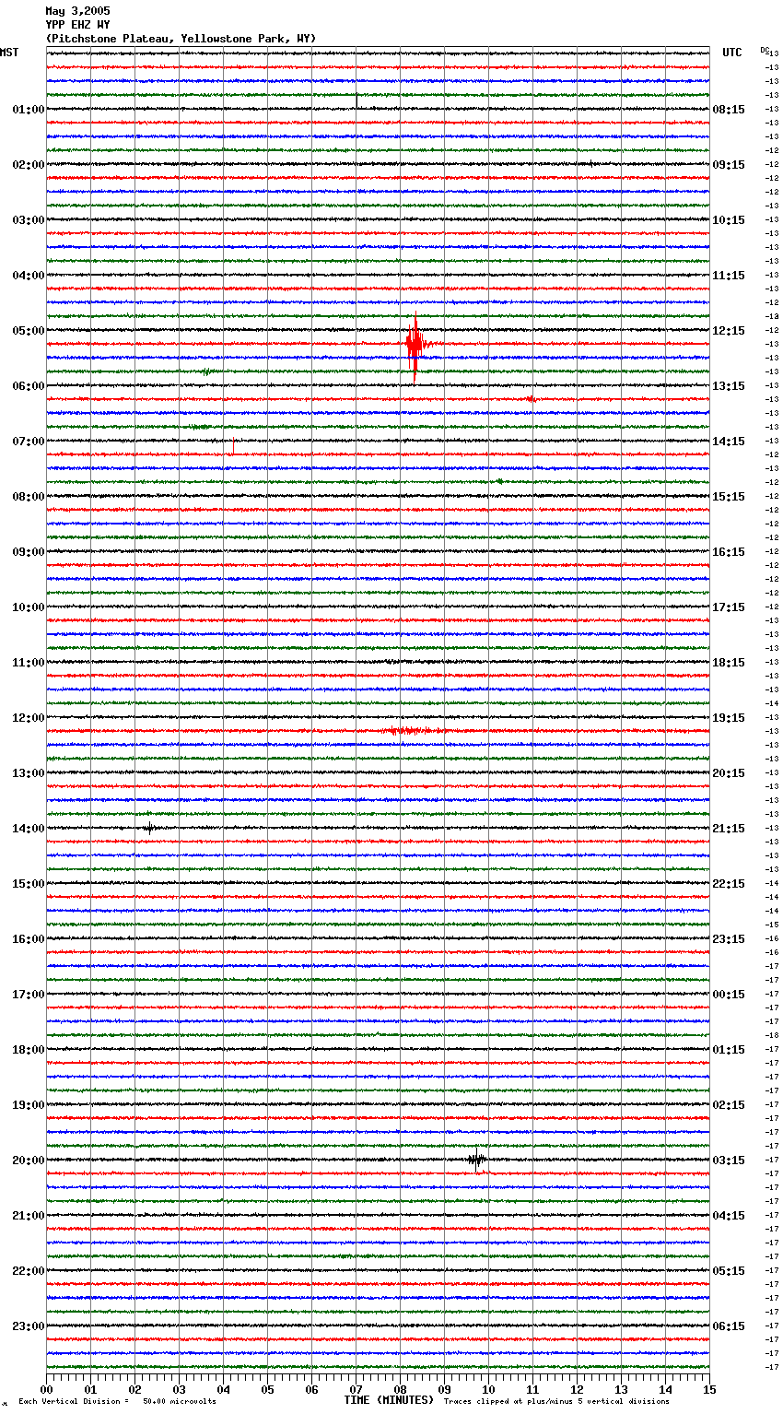783x1414 pixels.
Task: Click the red tremor signal below the 12:00 trace
Action: (413, 731)
